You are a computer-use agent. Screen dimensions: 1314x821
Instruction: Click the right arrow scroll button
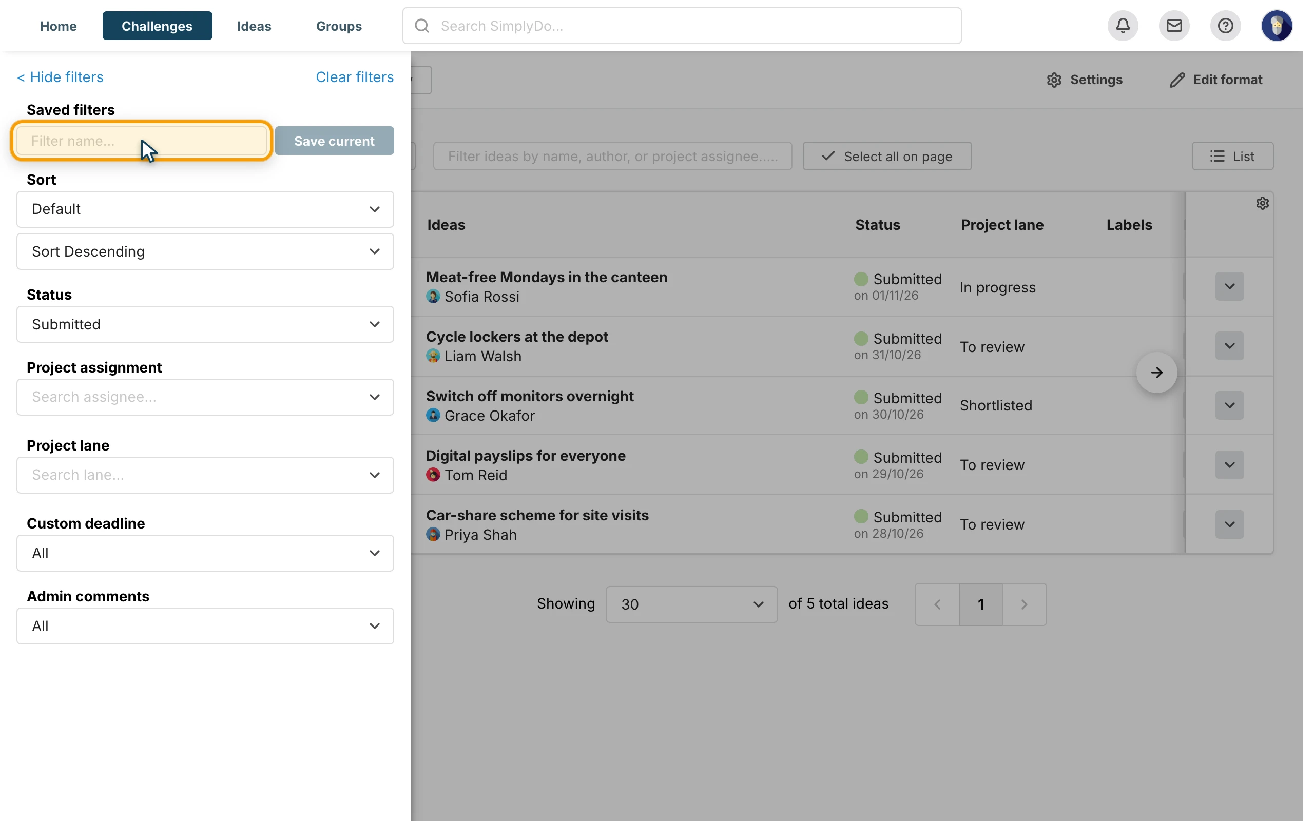1156,373
